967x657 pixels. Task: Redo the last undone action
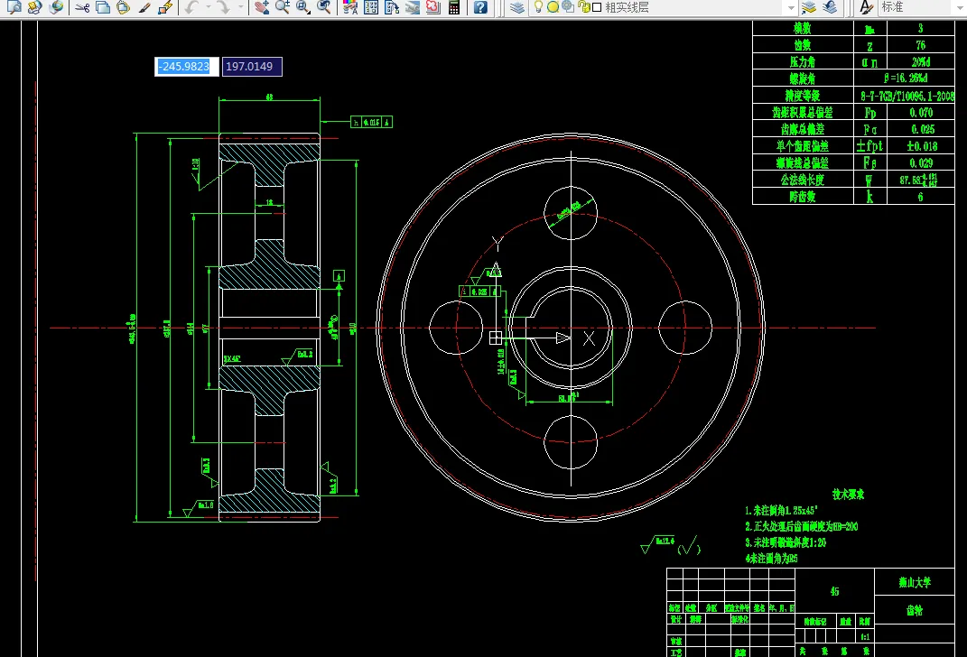(x=223, y=7)
